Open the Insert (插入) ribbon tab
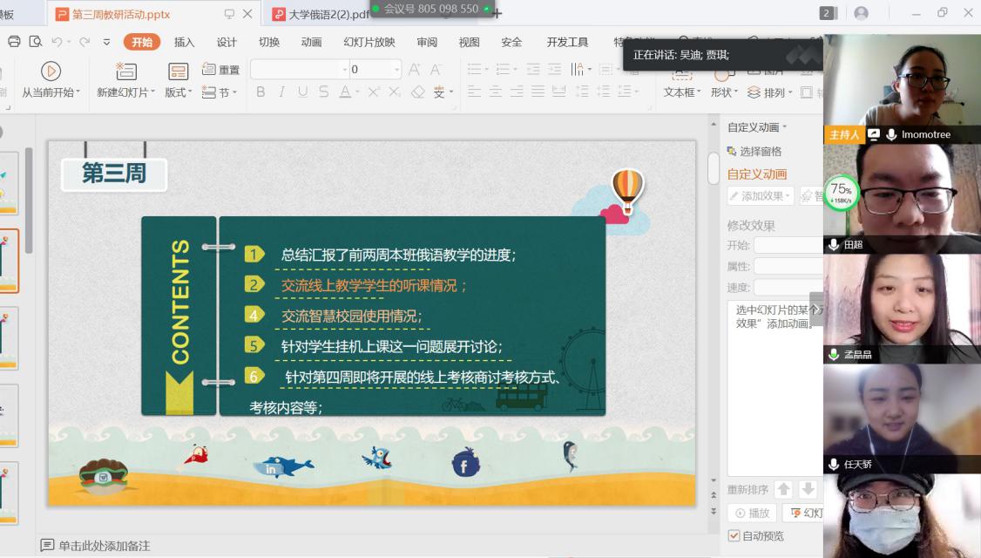The height and width of the screenshot is (558, 981). 184,42
